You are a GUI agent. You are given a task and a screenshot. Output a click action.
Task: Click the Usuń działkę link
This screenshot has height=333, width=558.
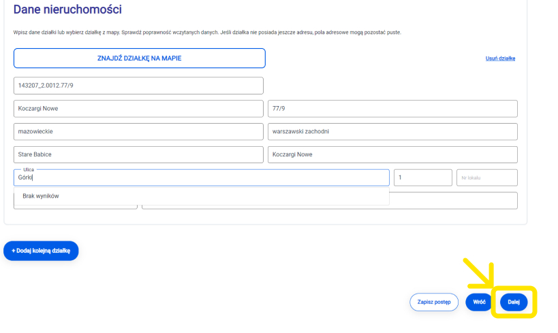coord(500,58)
